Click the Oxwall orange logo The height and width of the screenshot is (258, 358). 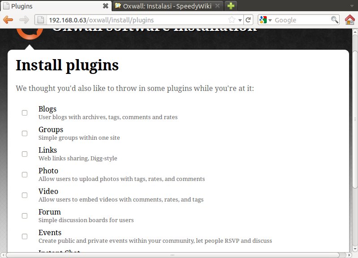[30, 32]
